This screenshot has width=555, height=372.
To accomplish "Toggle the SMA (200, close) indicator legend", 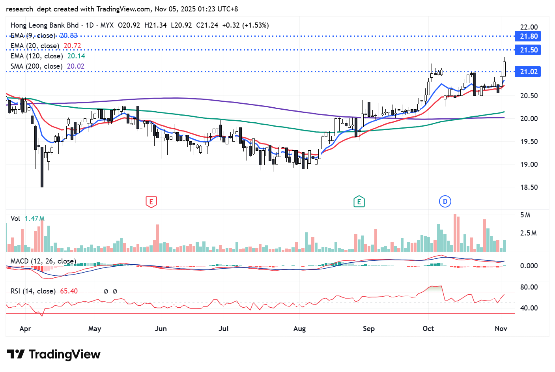I will pos(36,66).
